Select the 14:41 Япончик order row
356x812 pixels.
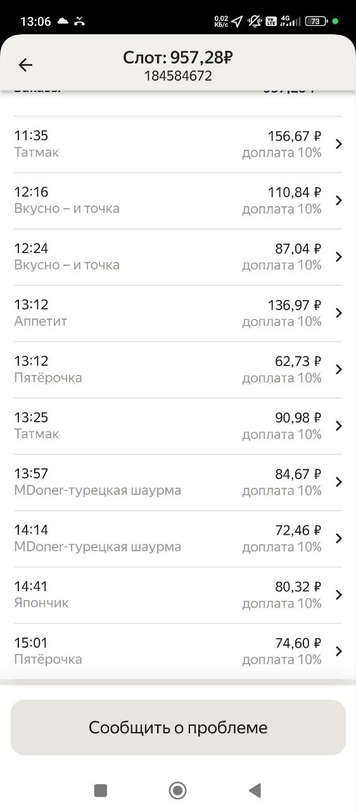[x=178, y=595]
